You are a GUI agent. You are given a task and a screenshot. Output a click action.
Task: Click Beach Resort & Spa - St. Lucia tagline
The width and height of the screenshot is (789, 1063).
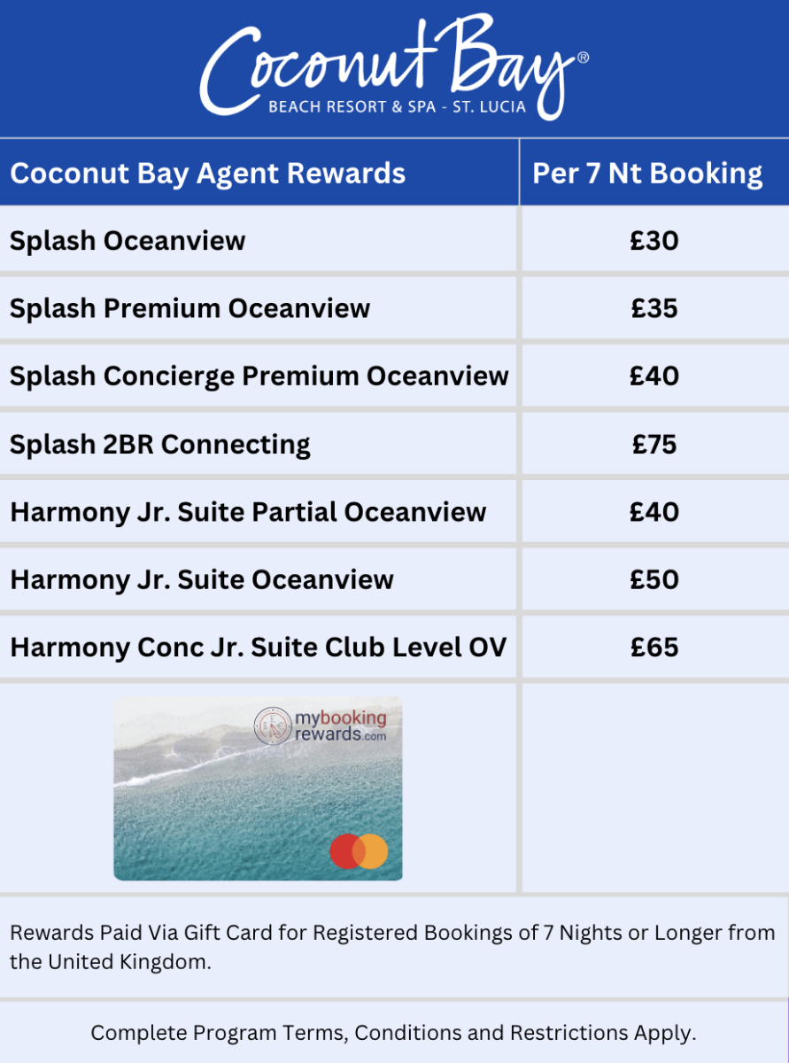(x=397, y=107)
